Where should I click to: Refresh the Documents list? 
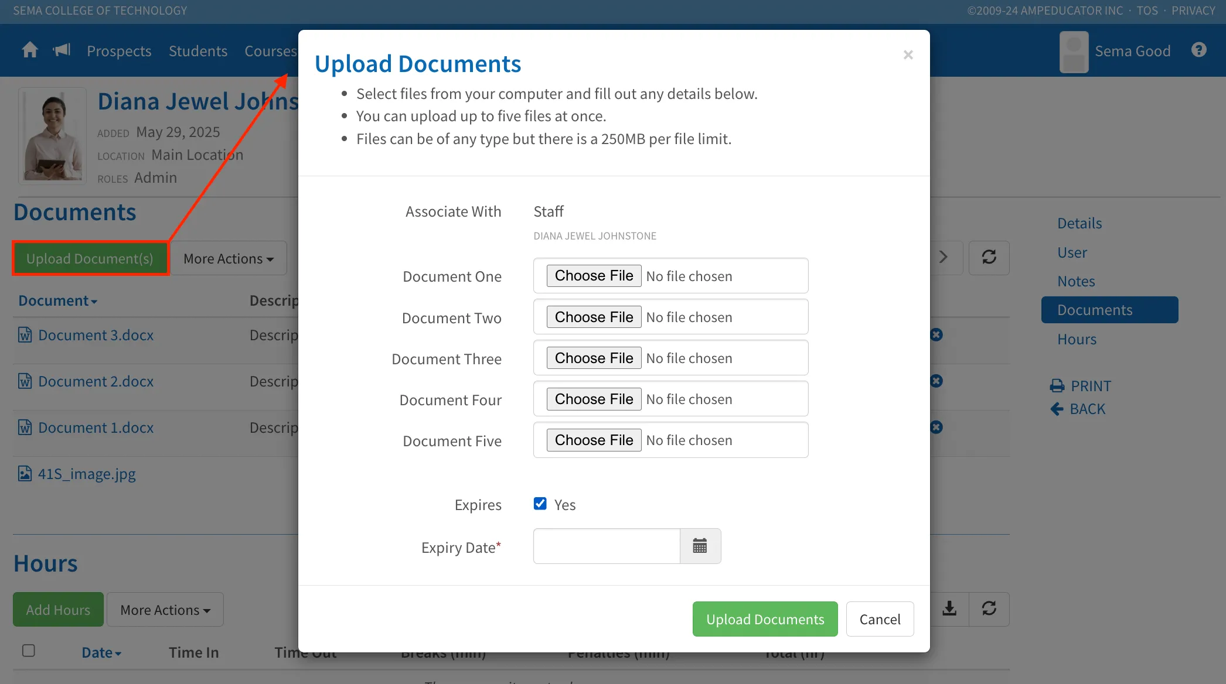tap(989, 258)
